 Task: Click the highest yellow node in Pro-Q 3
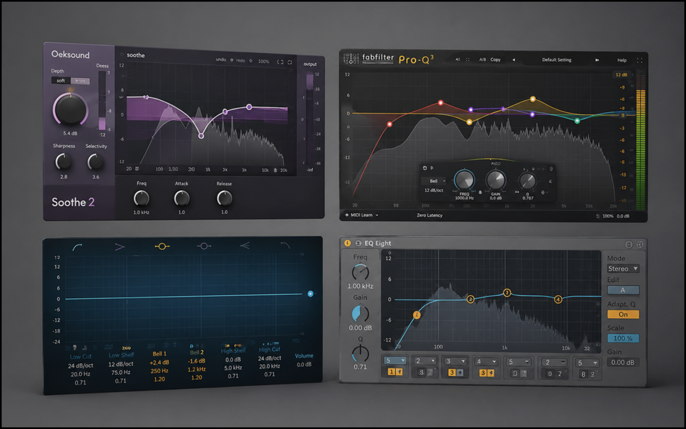tap(532, 99)
